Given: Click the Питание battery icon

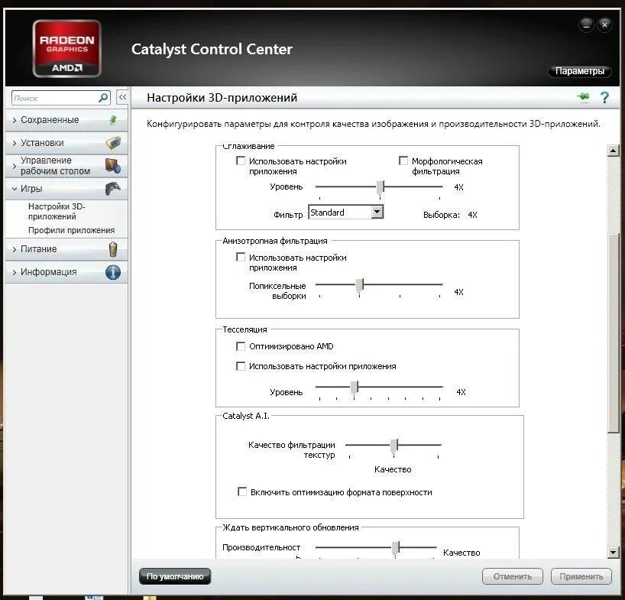Looking at the screenshot, I should pyautogui.click(x=113, y=249).
